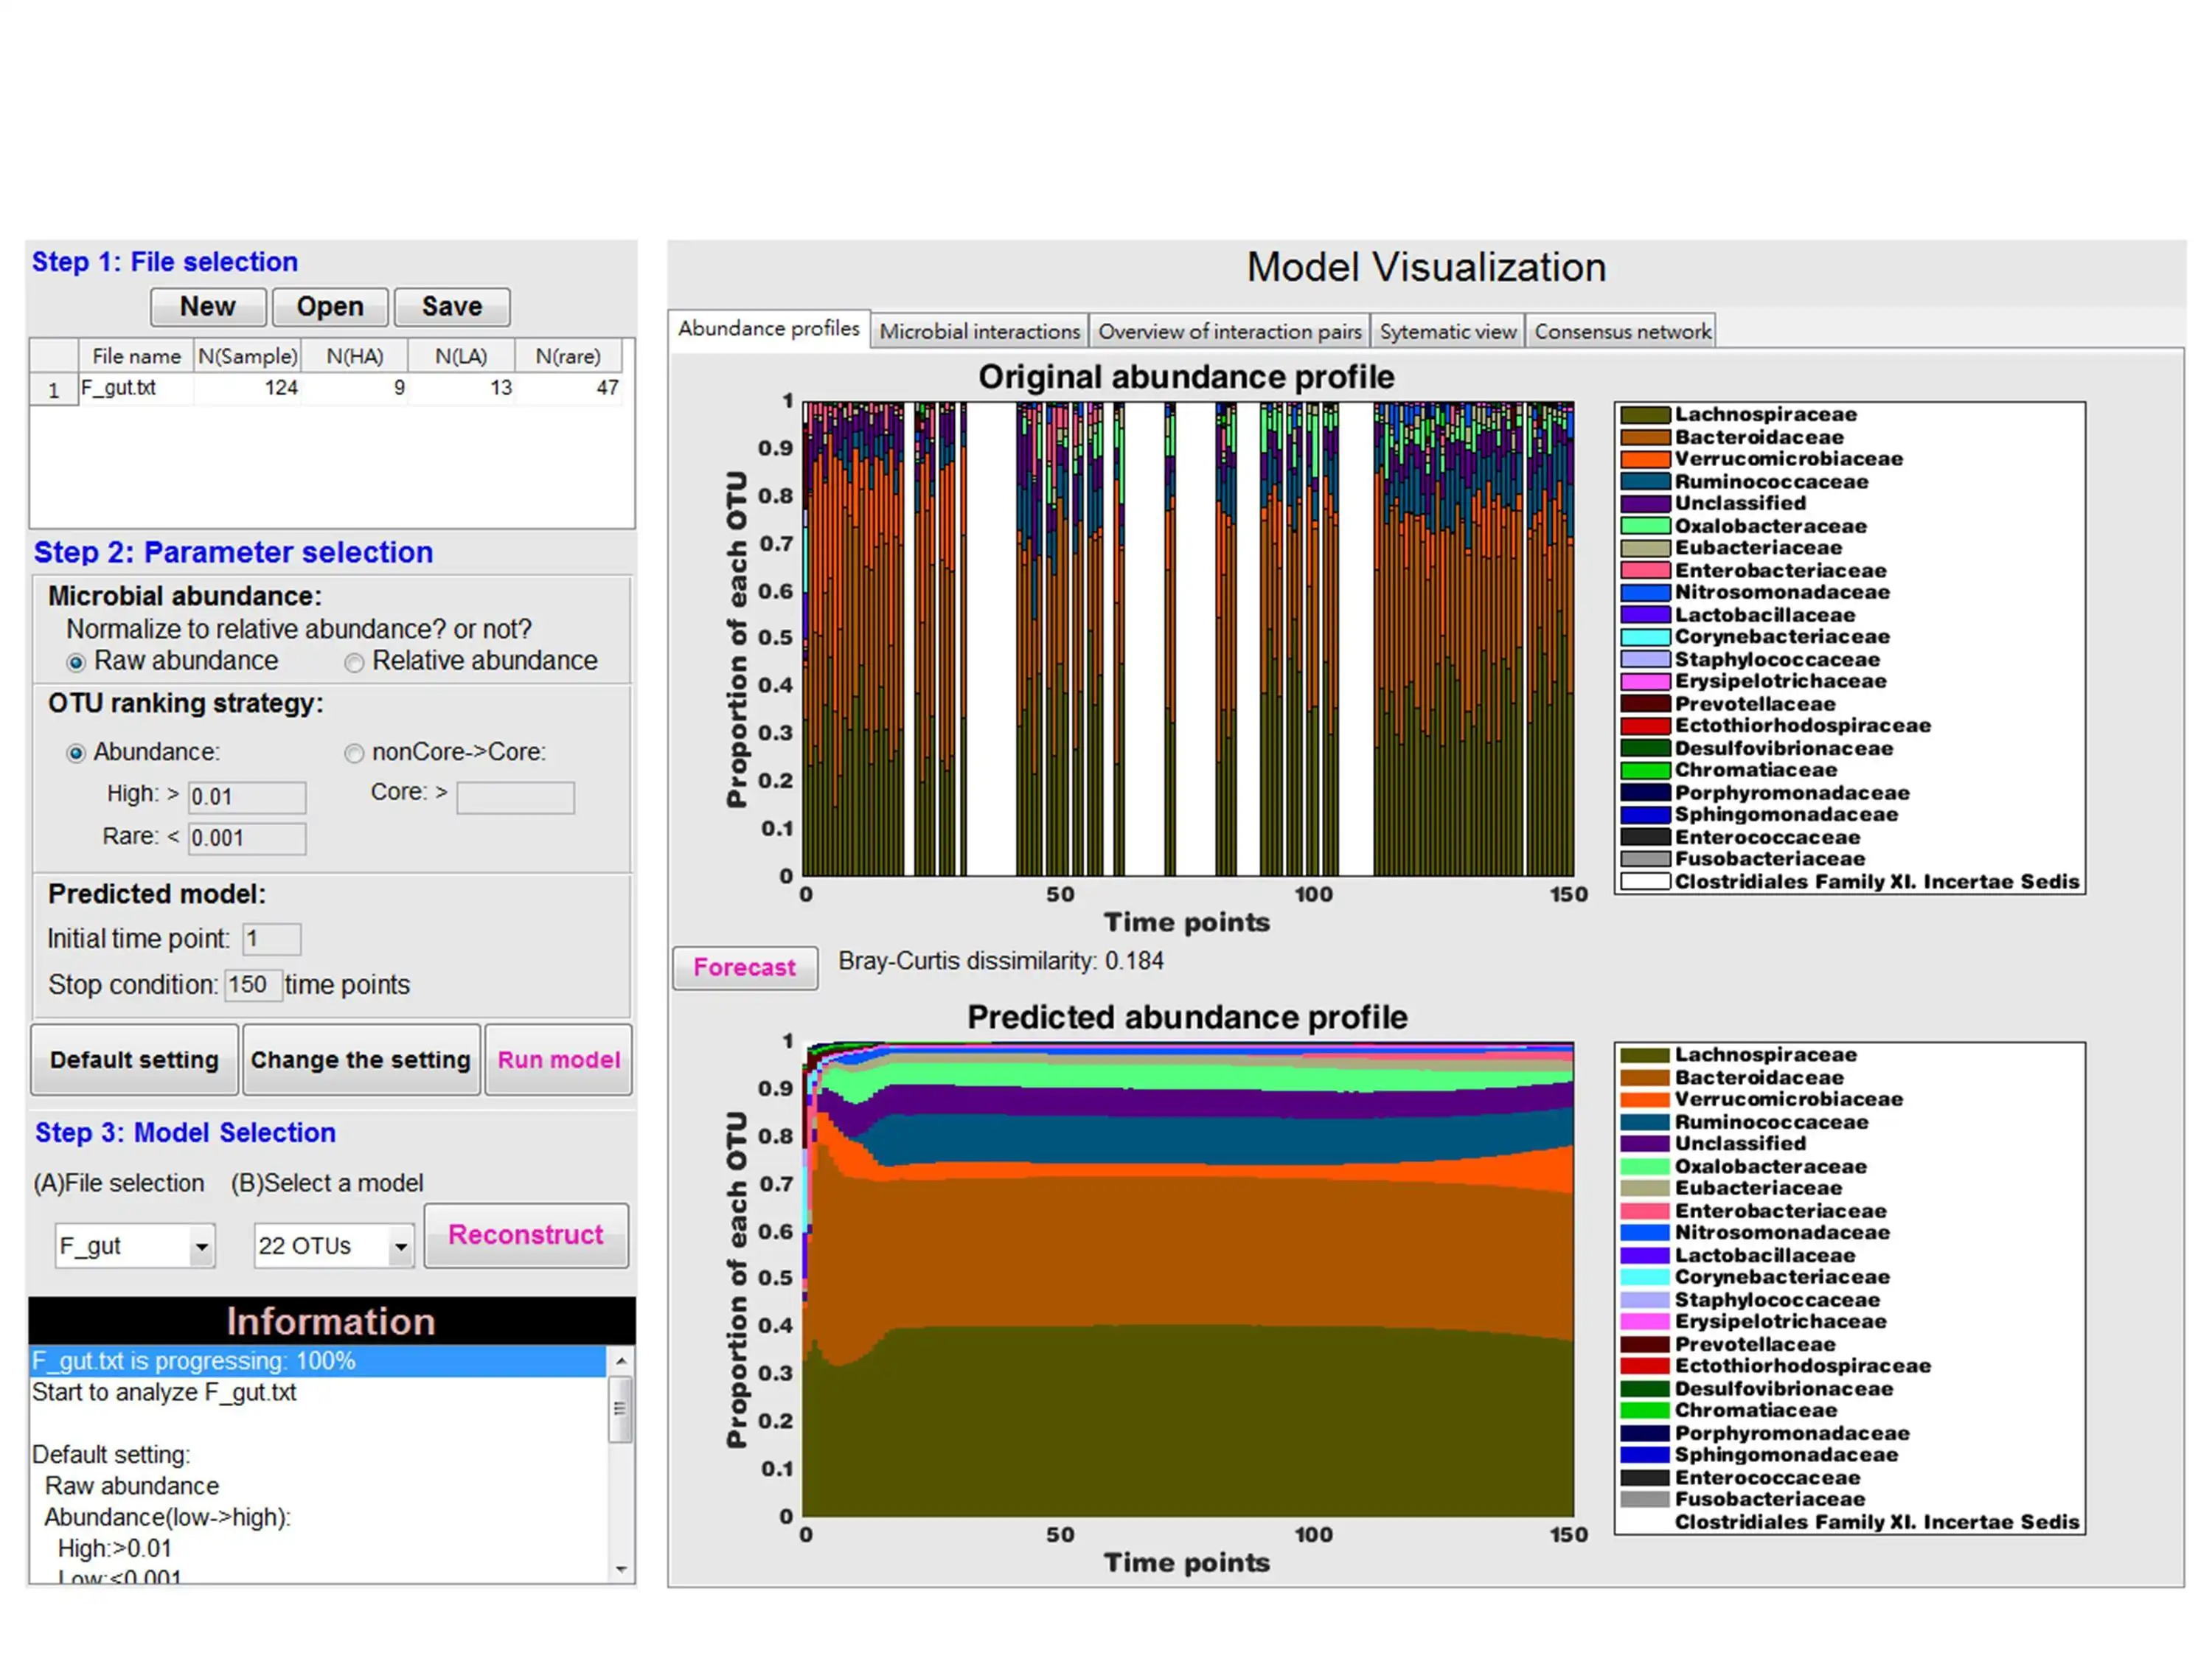The image size is (2212, 1659).
Task: Click 'Start to analyze F_gut.txt' information line
Action: point(164,1393)
